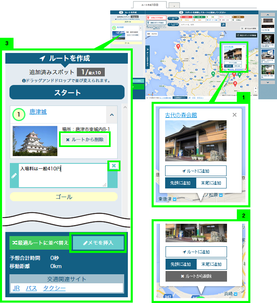Viewport: 277px width, 303px height.
Task: Click the numbered circle 1 for 唐津城
Action: click(x=19, y=113)
